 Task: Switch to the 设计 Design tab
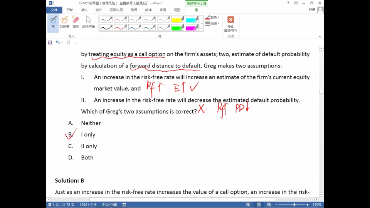click(x=99, y=10)
